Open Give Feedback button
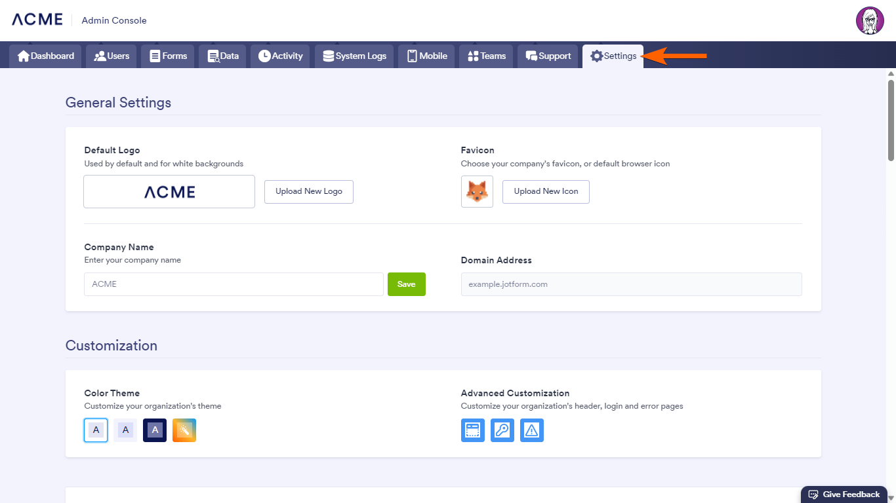896x503 pixels. (x=844, y=494)
